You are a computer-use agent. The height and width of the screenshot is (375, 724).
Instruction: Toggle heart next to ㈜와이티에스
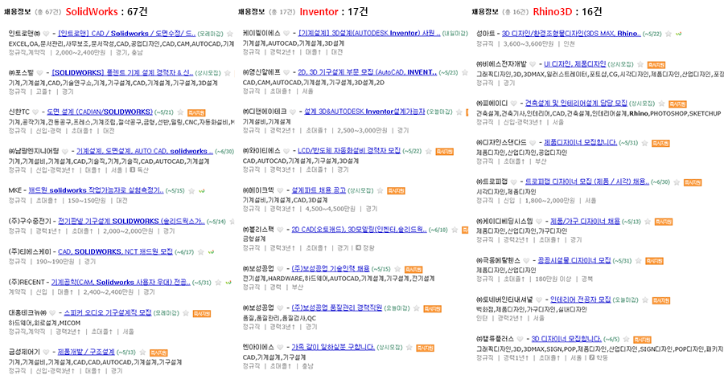pos(286,151)
